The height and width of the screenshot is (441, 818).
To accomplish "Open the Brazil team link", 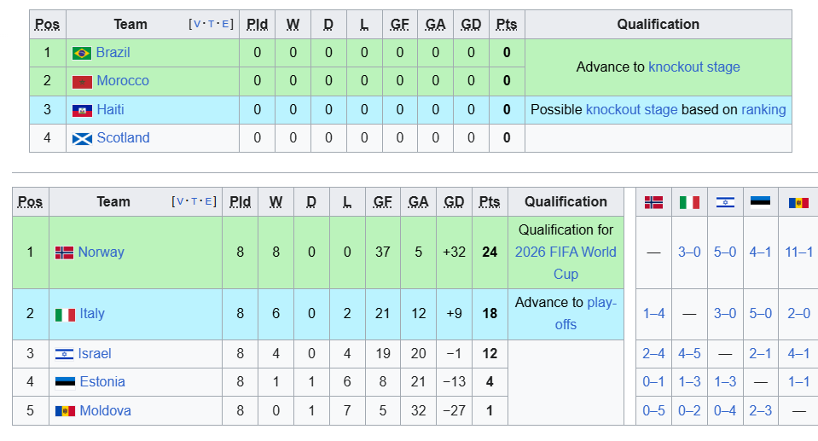I will point(113,53).
